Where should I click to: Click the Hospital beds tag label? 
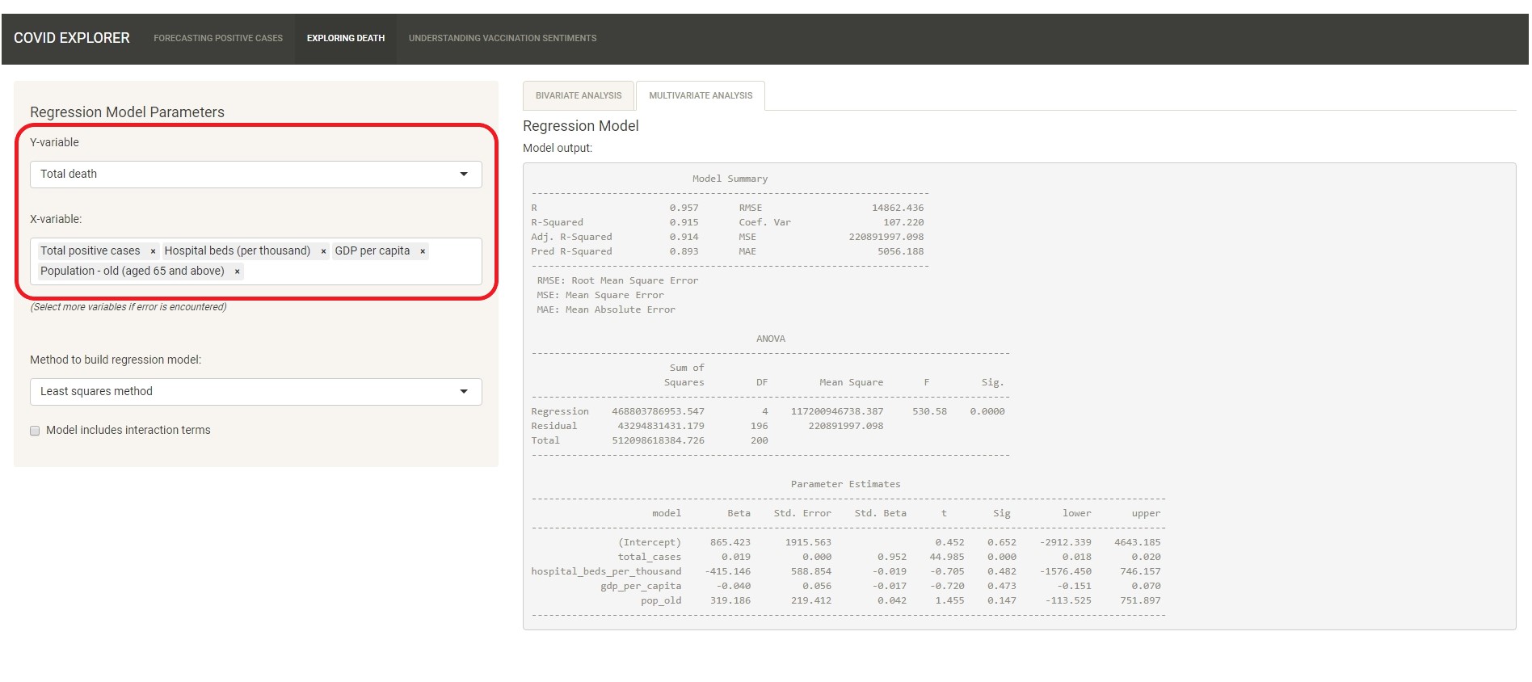pyautogui.click(x=238, y=251)
